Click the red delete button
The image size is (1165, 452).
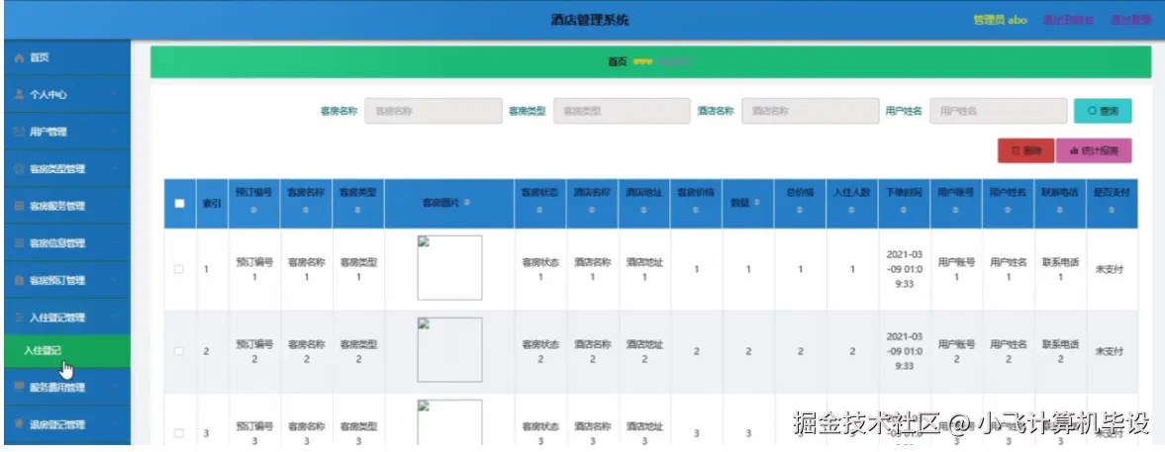pos(1026,150)
